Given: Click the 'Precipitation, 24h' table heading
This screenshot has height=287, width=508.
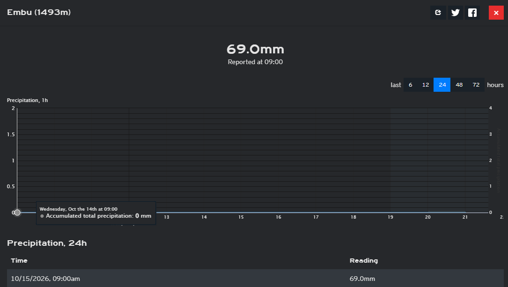Looking at the screenshot, I should pyautogui.click(x=47, y=243).
